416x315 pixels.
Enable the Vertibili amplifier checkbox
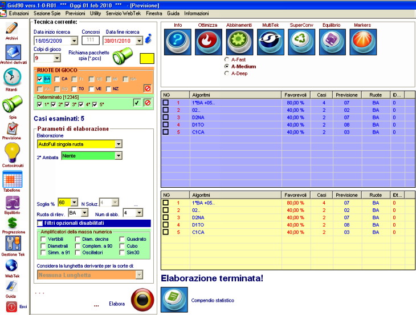point(43,239)
